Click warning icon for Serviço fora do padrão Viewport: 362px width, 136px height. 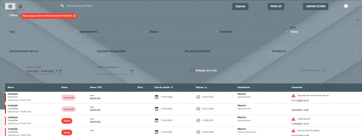(x=293, y=130)
